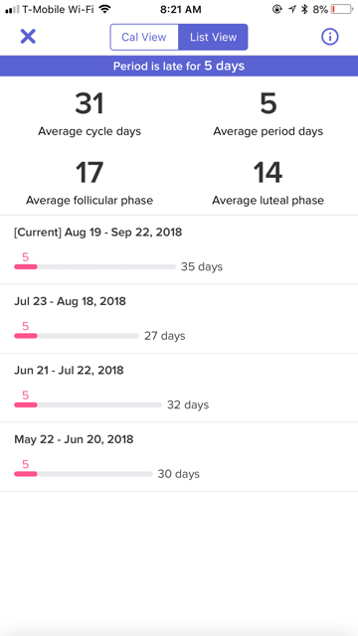This screenshot has height=636, width=358.
Task: Tap the Average follicular phase value 17
Action: [89, 172]
